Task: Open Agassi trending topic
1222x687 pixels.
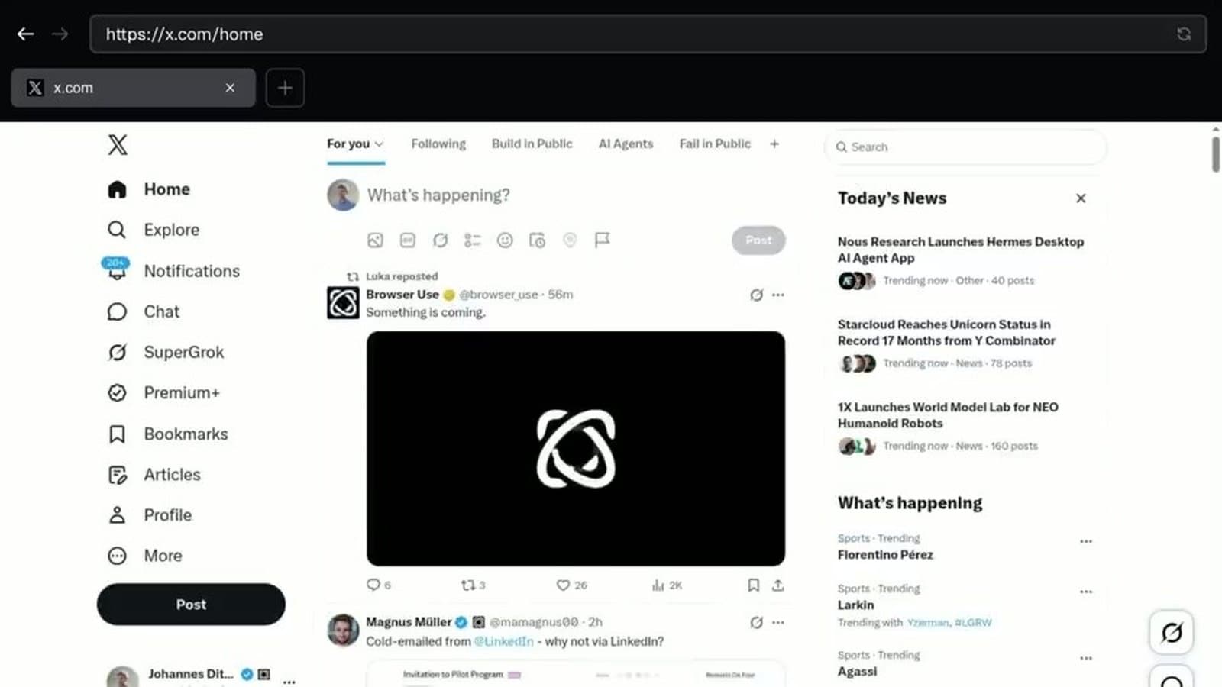Action: (857, 671)
